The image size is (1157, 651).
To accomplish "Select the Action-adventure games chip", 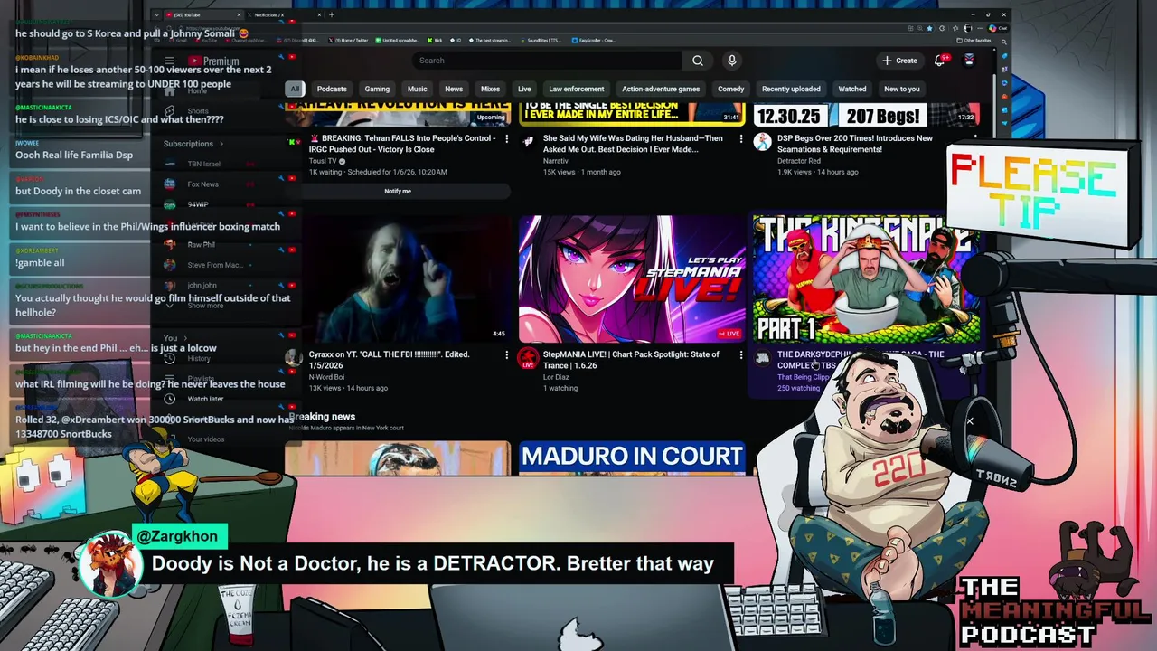I will (x=661, y=89).
